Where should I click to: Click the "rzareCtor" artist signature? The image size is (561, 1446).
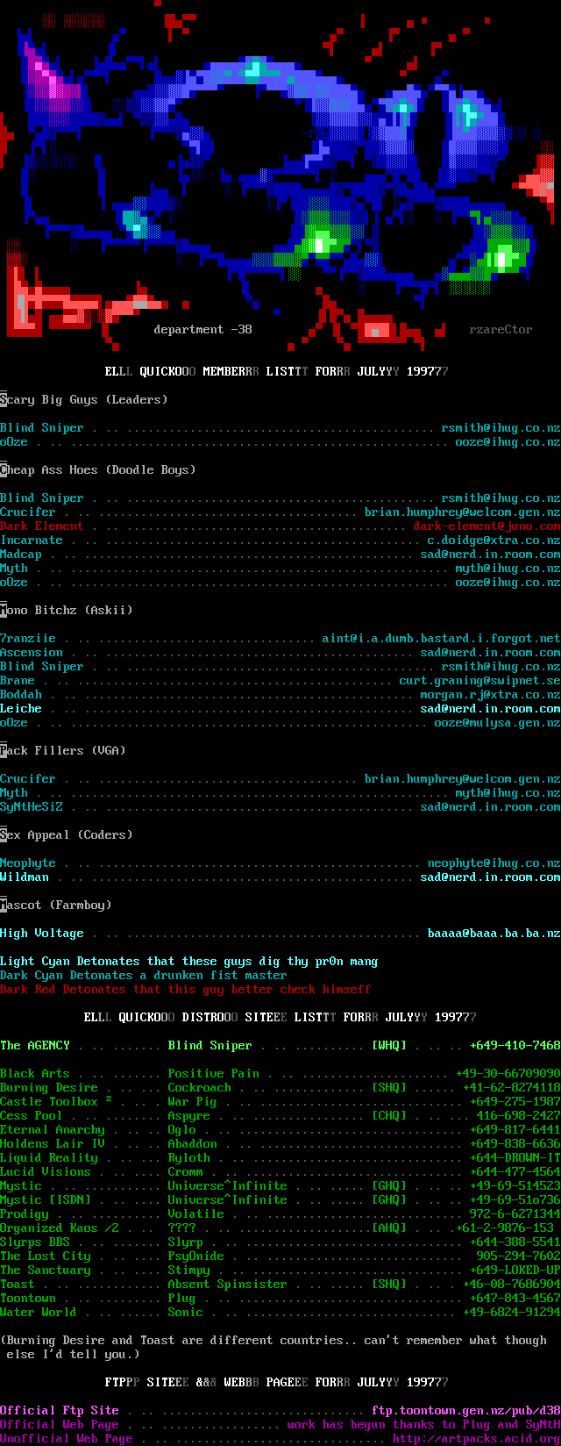click(501, 330)
